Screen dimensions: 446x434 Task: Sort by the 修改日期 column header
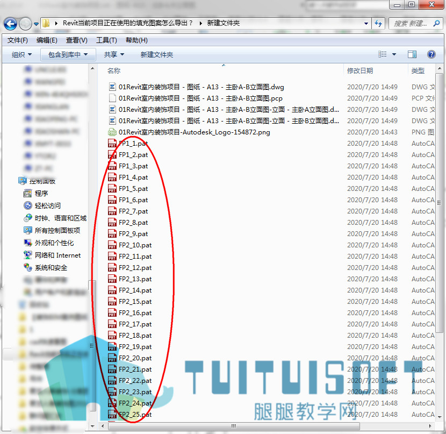coord(360,70)
